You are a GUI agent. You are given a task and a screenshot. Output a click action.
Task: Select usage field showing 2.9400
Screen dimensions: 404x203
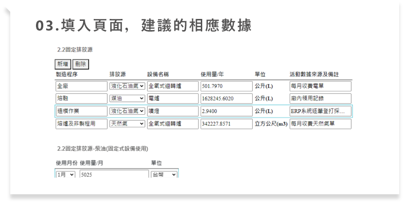pos(227,111)
